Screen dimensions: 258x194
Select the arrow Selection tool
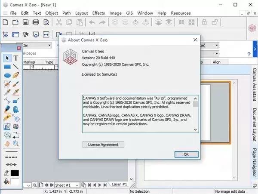7,58
